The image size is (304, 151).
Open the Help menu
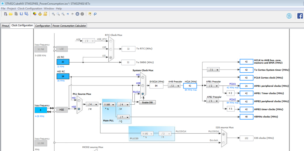click(x=59, y=9)
